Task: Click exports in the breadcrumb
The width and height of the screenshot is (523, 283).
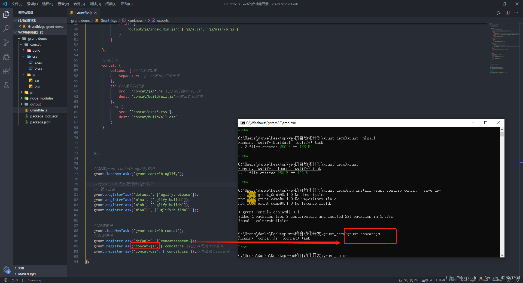Action: point(163,20)
